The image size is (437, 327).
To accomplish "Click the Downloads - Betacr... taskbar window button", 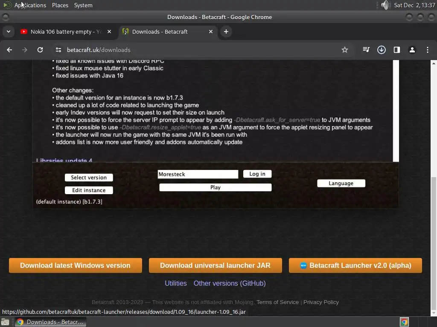I will [x=50, y=322].
